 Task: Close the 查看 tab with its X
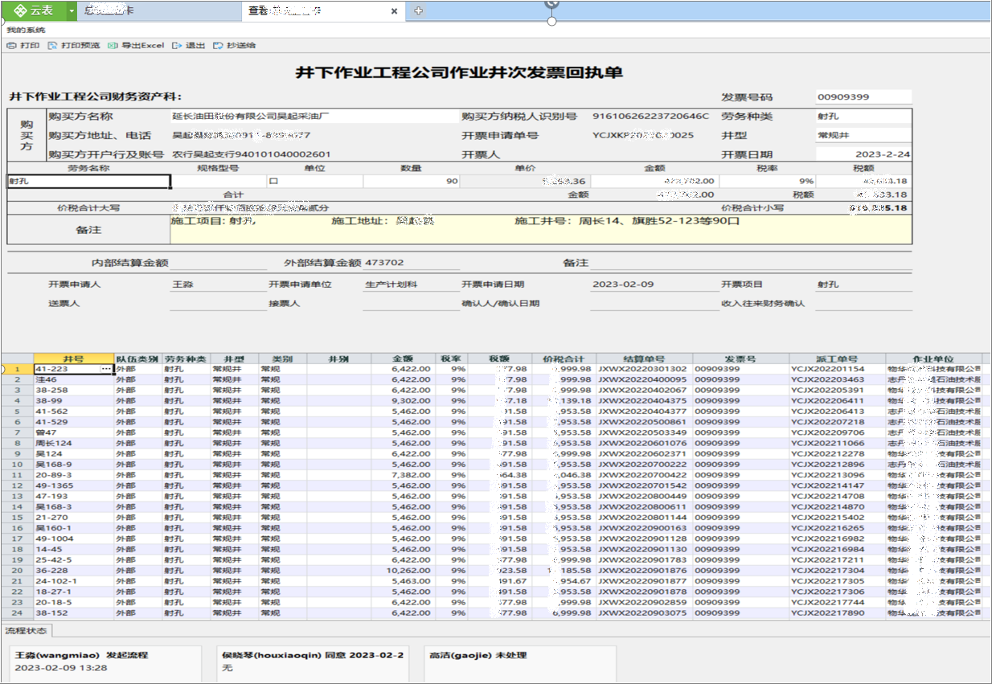point(394,11)
